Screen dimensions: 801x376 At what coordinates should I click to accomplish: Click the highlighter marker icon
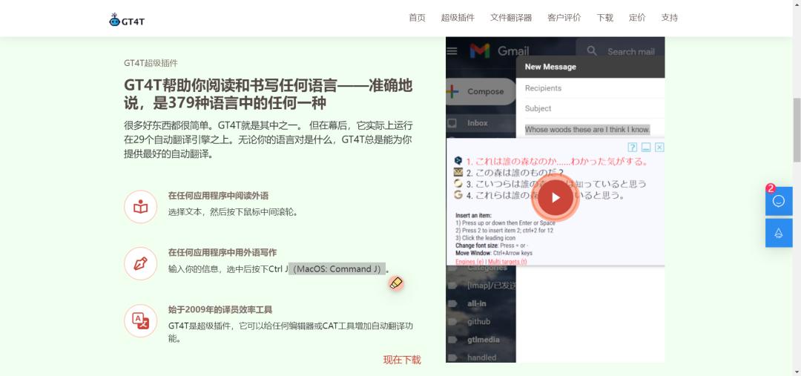coord(396,283)
